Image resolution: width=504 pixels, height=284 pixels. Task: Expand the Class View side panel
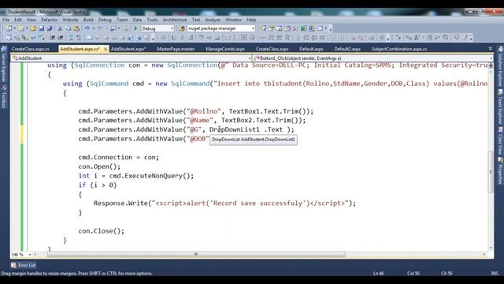(500, 140)
